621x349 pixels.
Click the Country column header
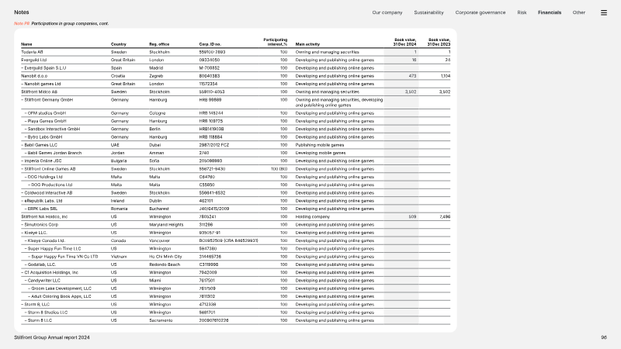(119, 44)
